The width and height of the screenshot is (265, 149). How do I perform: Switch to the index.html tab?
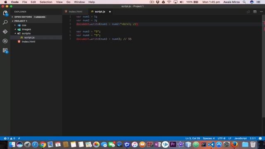(75, 12)
